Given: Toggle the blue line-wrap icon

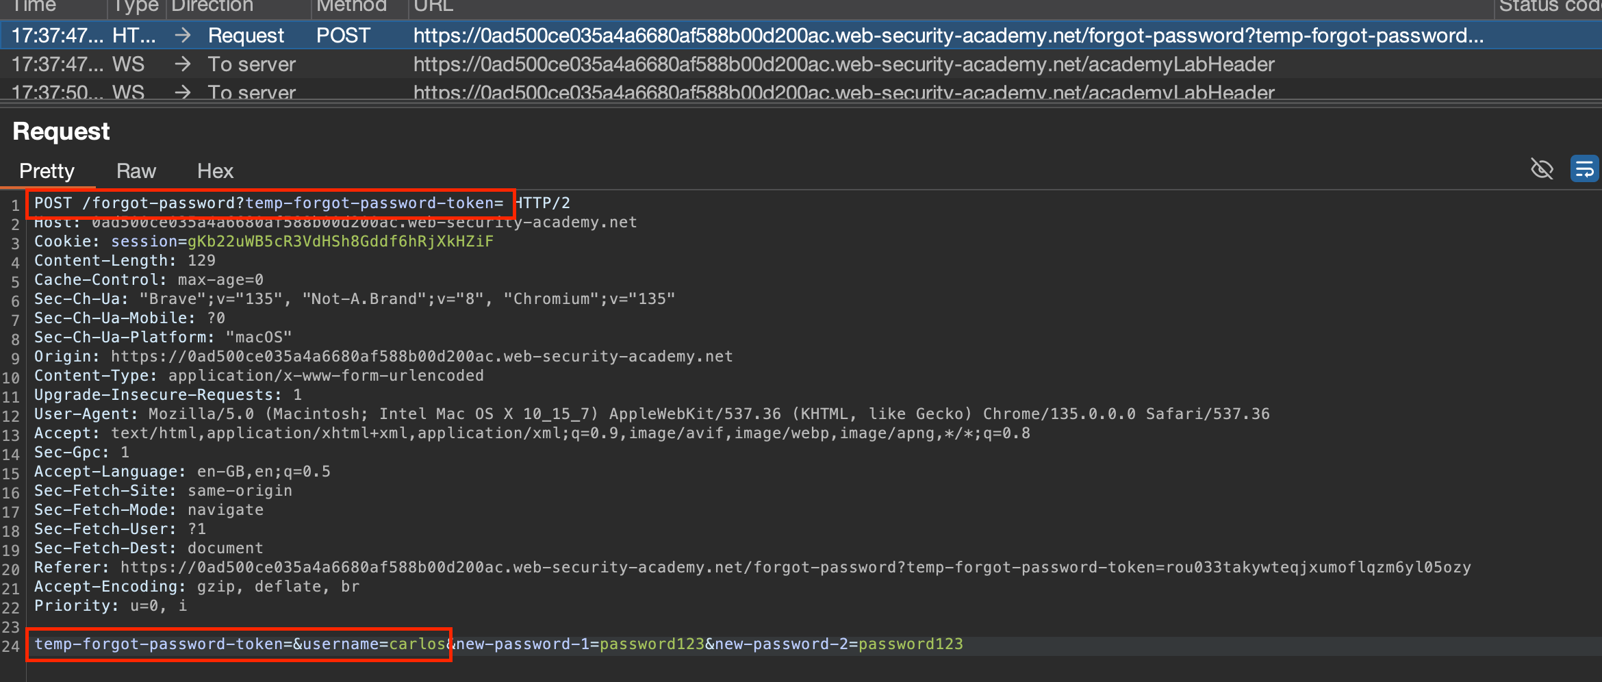Looking at the screenshot, I should point(1584,168).
